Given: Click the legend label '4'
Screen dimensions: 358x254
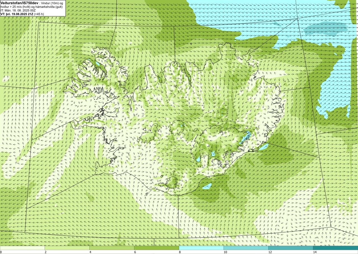Looking at the screenshot, I should click(x=90, y=252).
